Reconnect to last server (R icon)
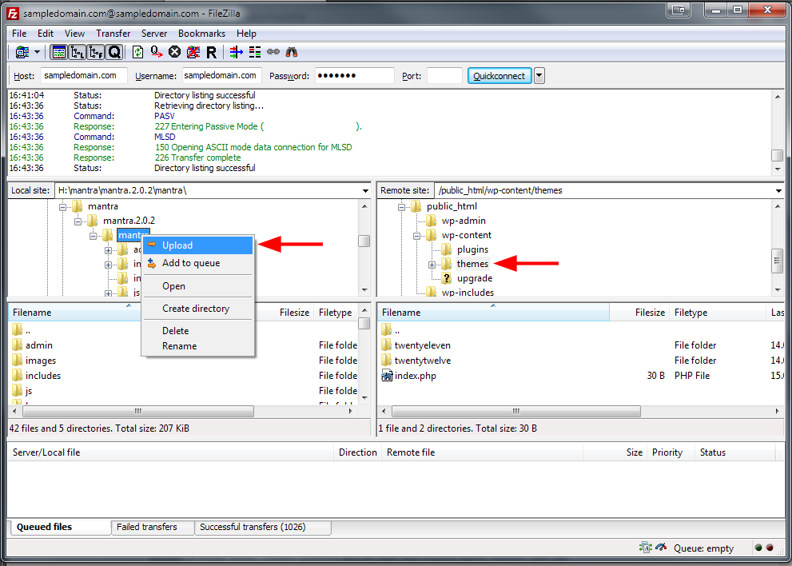 coord(211,52)
